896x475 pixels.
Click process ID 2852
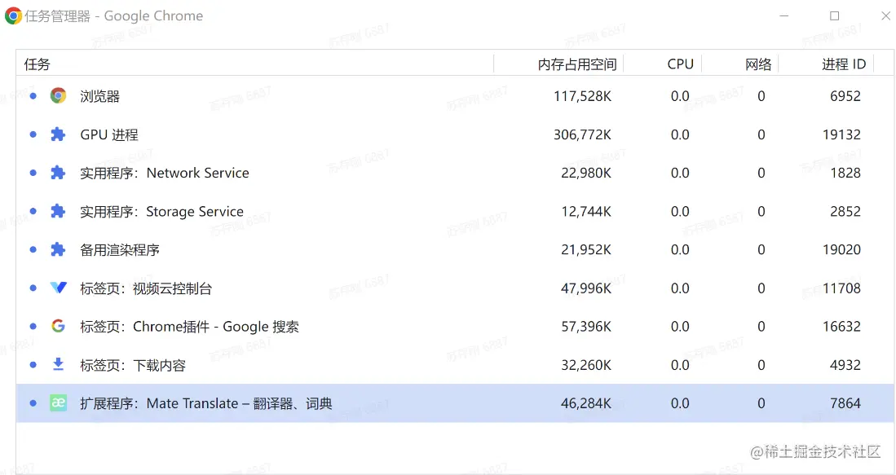click(845, 211)
